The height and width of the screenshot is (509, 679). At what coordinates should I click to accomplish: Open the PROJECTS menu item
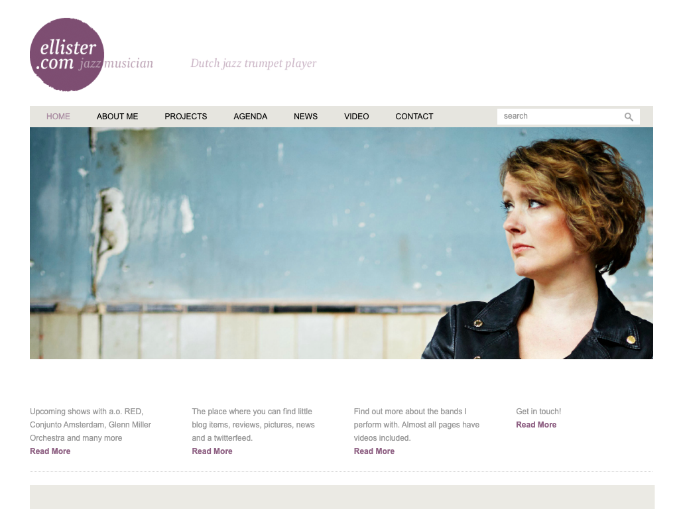(x=186, y=117)
